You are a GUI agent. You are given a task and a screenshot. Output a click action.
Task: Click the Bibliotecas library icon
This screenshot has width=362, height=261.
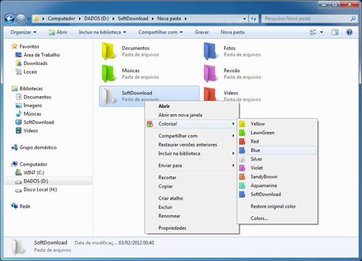tap(14, 89)
